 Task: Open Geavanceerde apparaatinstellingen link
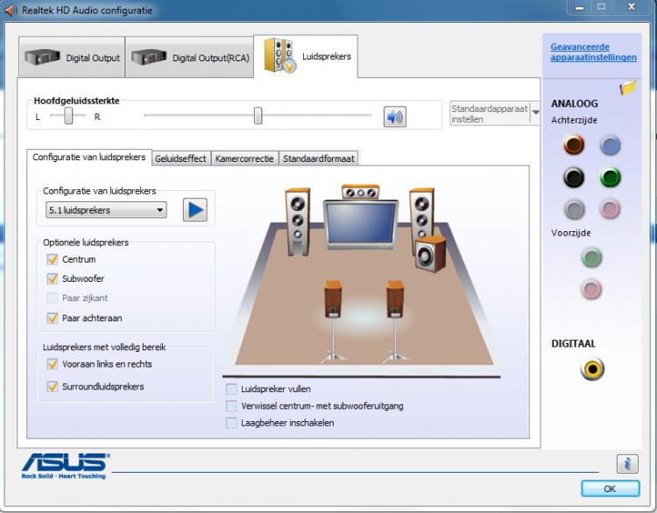(593, 52)
